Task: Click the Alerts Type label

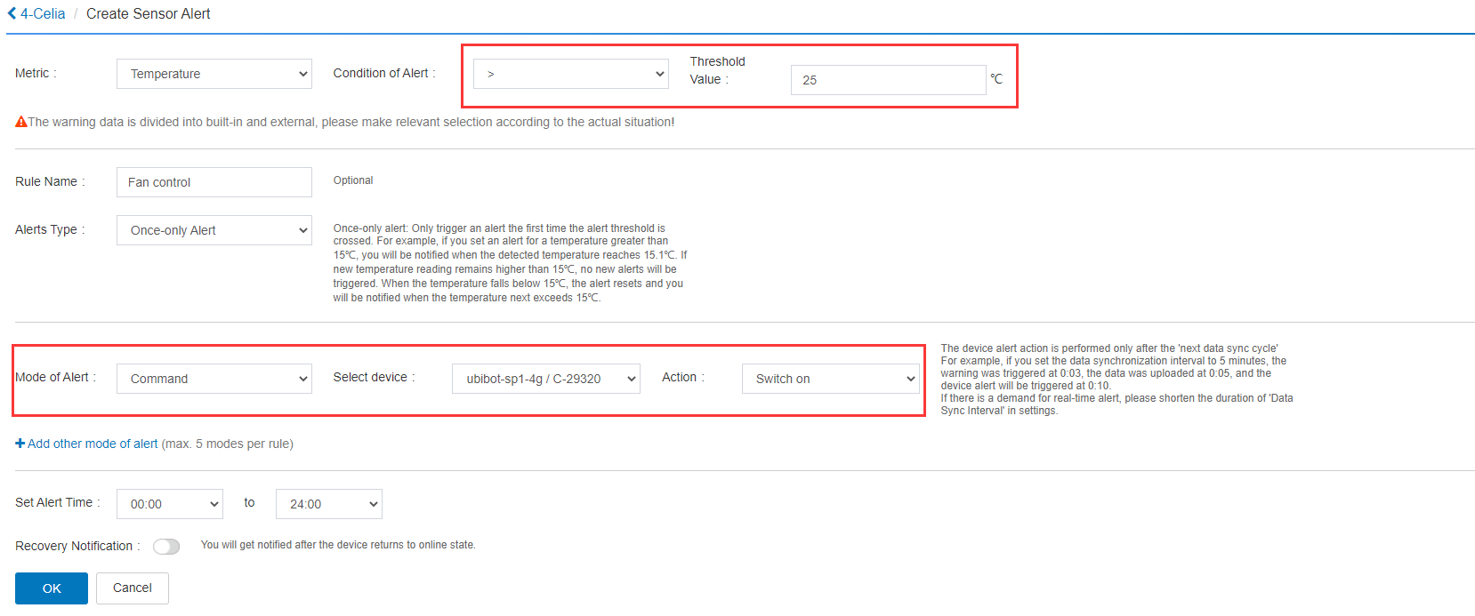Action: pos(50,229)
